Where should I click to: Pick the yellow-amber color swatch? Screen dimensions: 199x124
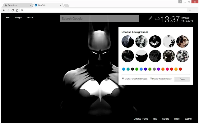tap(176, 69)
